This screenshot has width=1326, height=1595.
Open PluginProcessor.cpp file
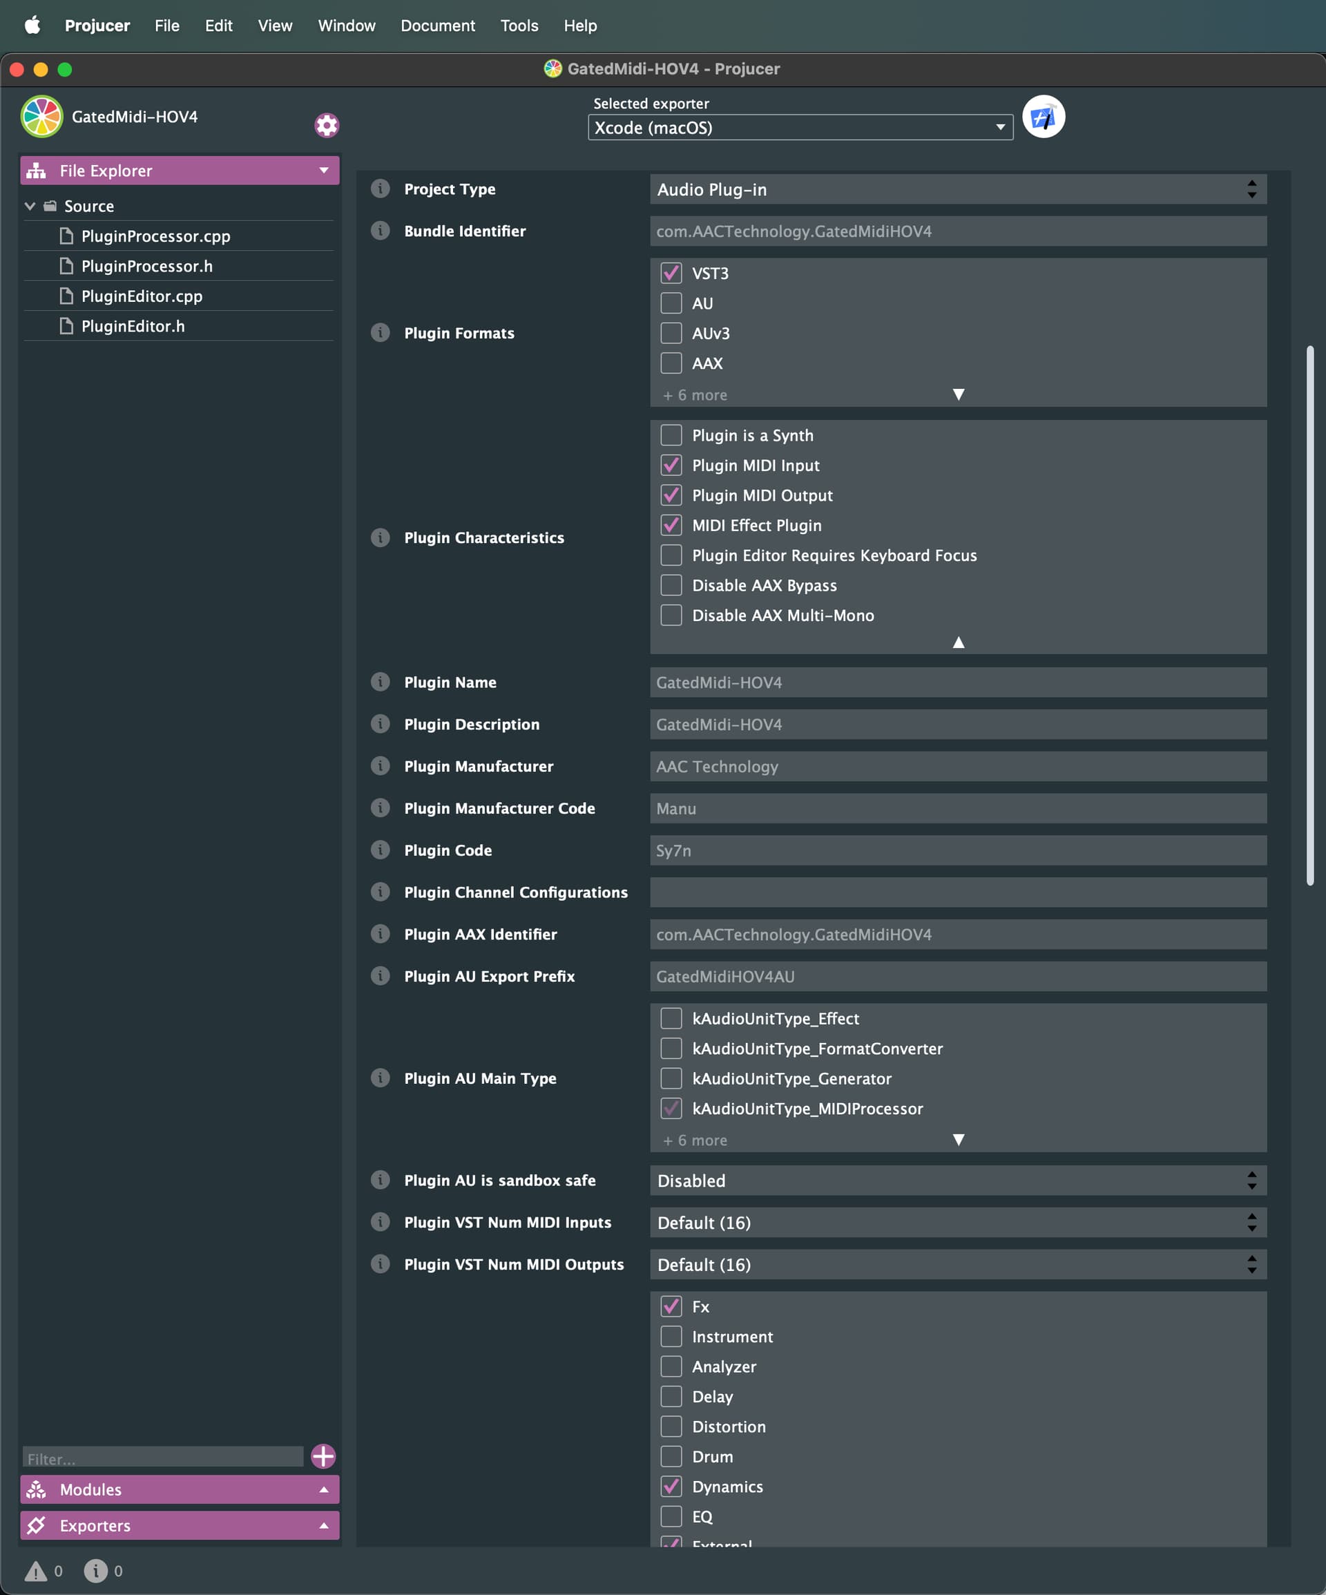[x=155, y=236]
